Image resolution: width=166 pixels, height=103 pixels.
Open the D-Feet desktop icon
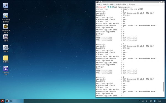pyautogui.click(x=6, y=5)
